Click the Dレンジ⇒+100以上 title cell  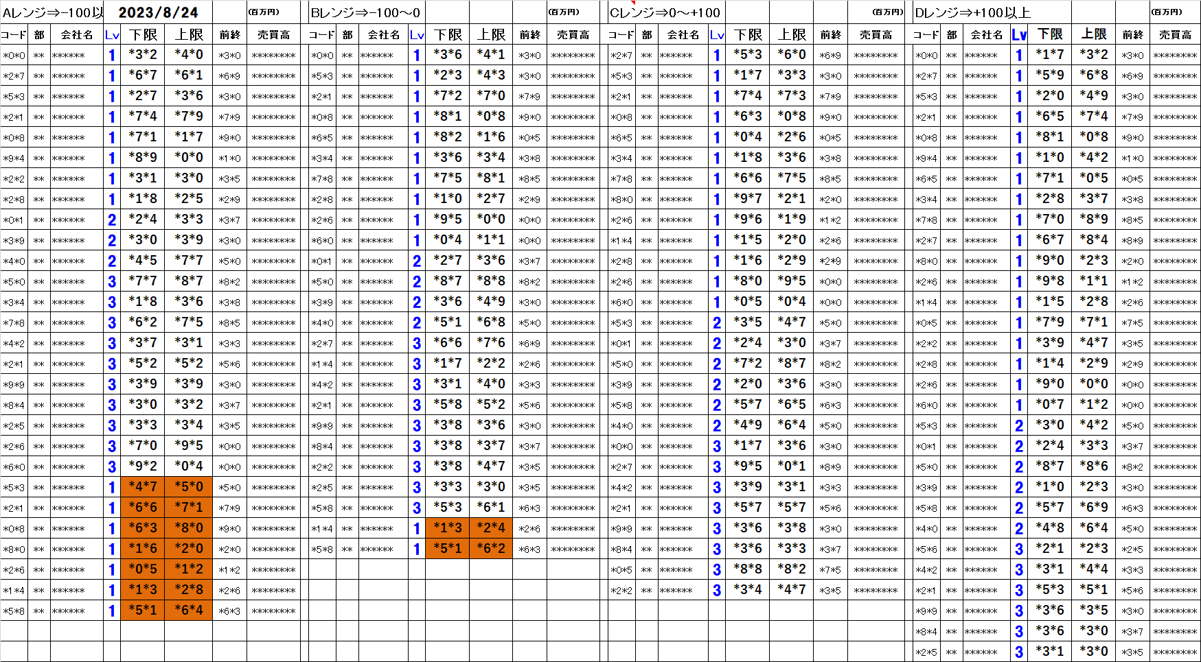[972, 12]
